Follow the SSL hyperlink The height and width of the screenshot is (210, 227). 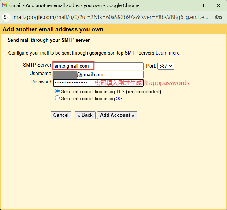120,99
